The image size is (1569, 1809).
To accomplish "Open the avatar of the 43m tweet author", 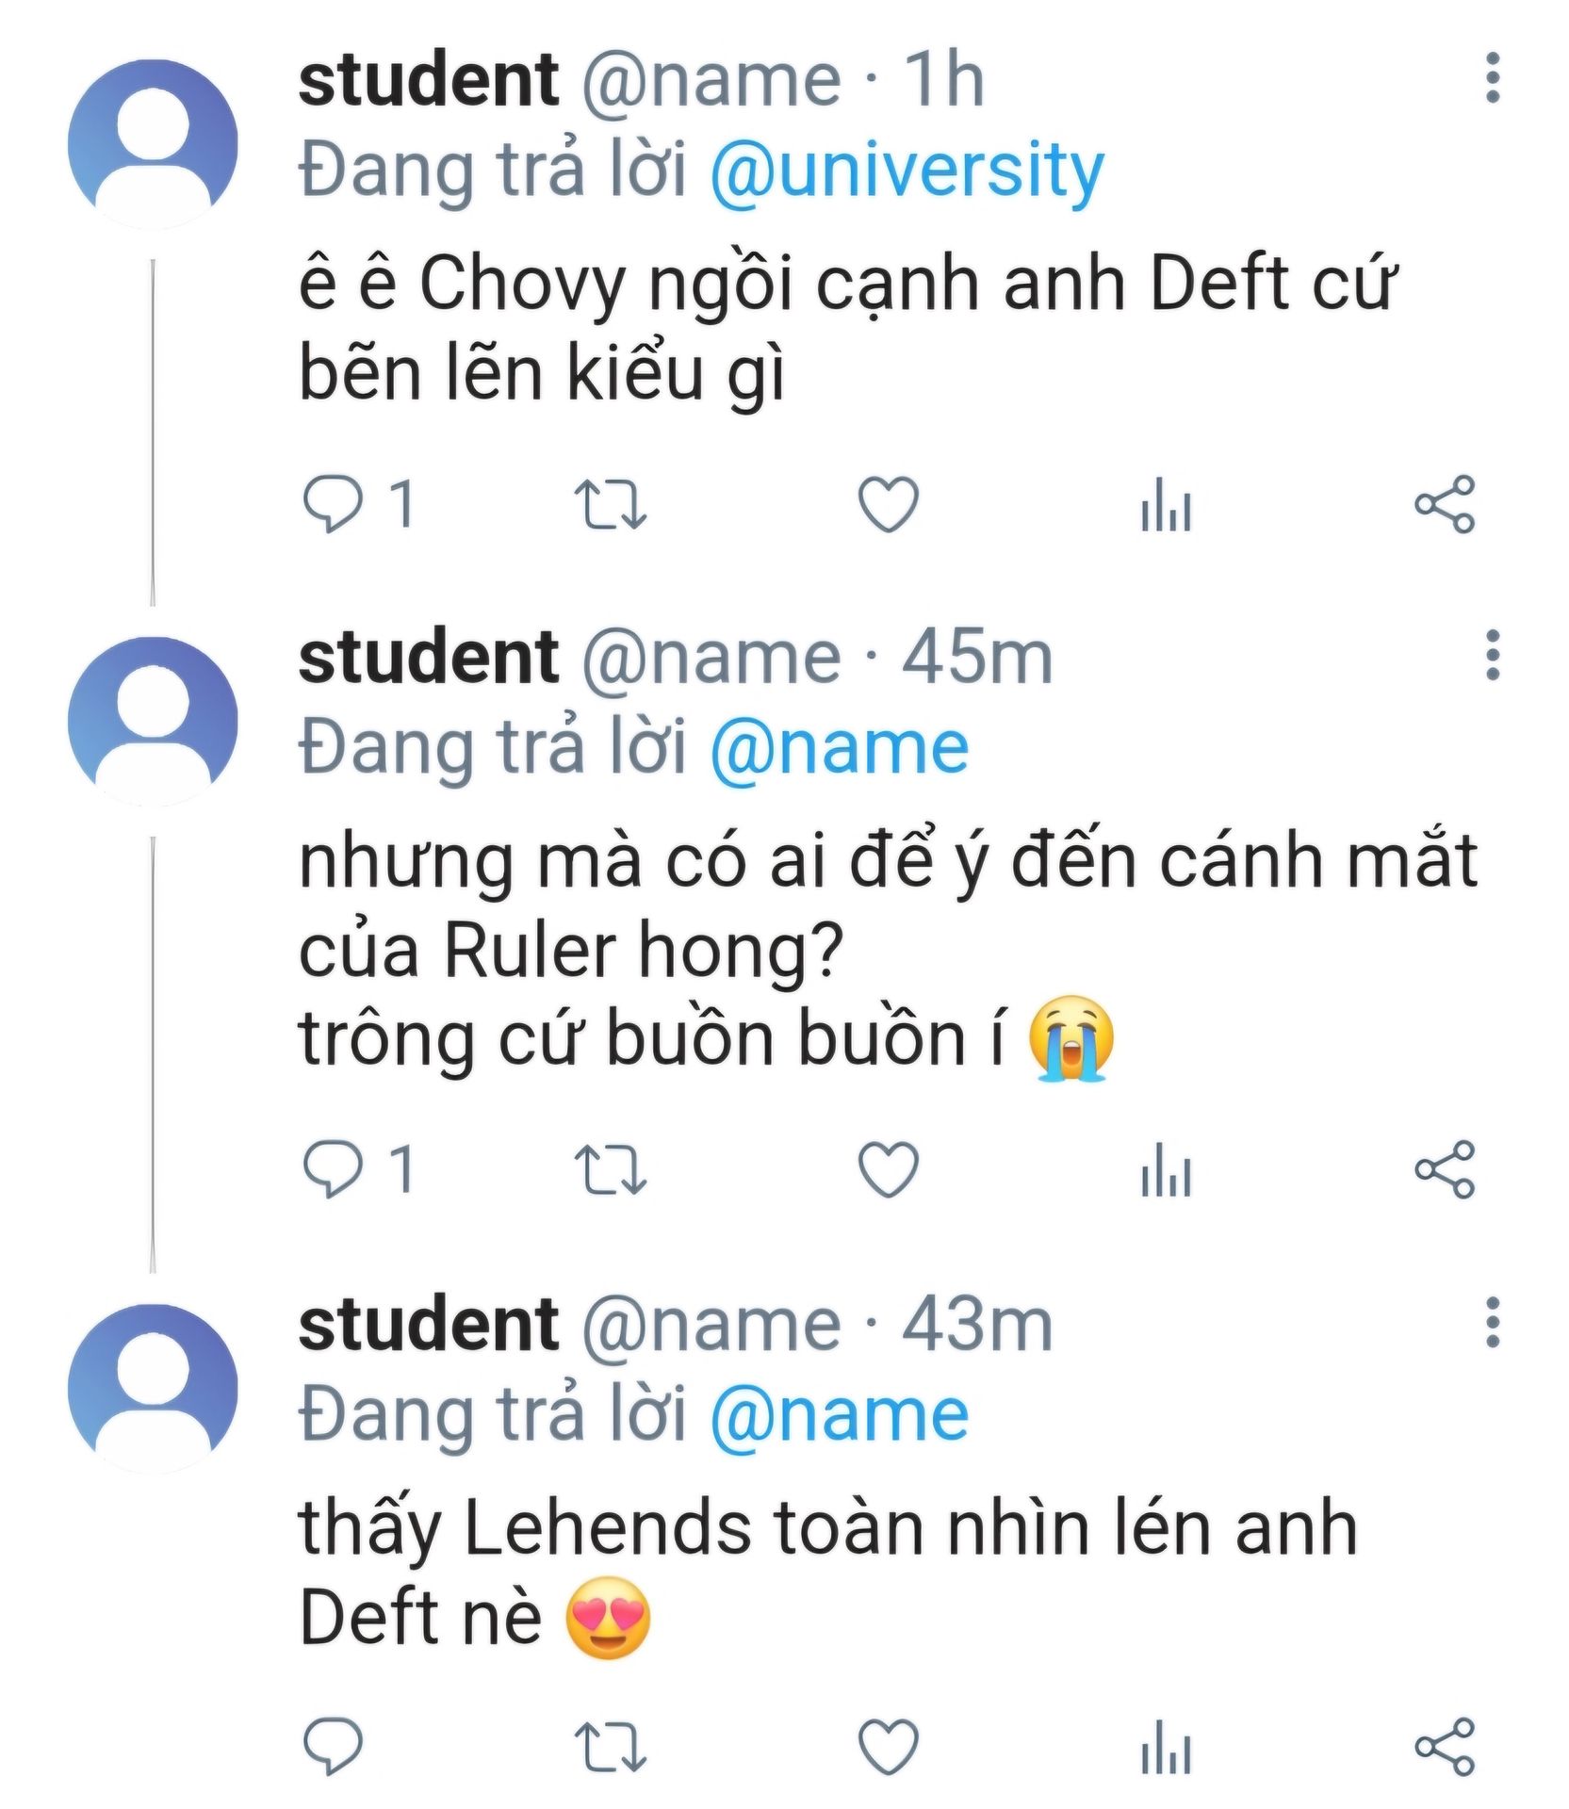I will point(153,1387).
